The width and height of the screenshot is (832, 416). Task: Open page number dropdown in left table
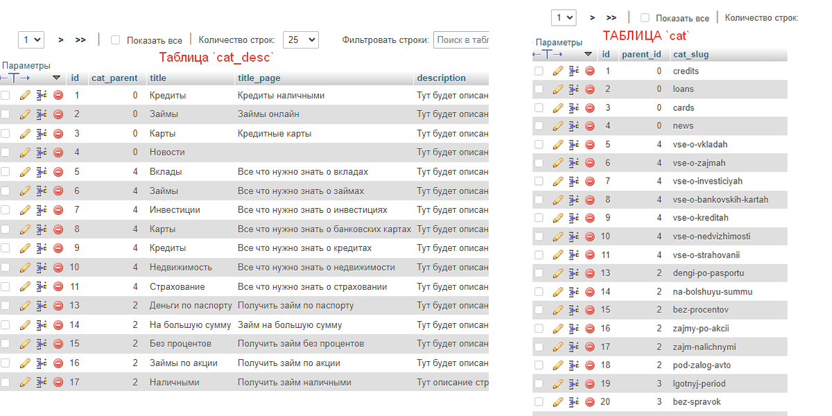(x=31, y=40)
